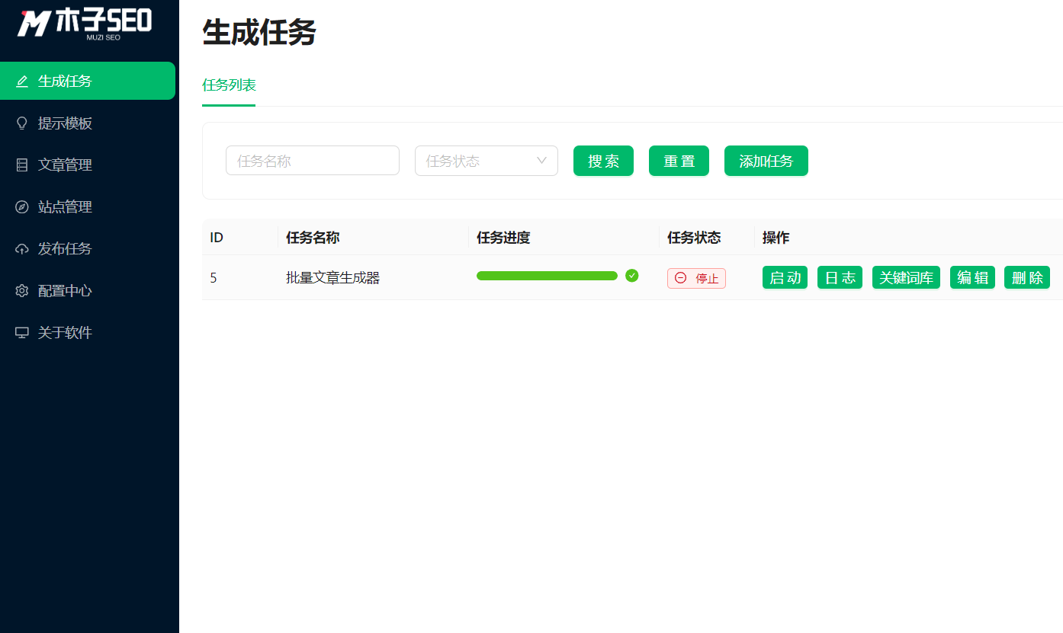Image resolution: width=1063 pixels, height=633 pixels.
Task: Click the green task progress bar
Action: tap(547, 276)
